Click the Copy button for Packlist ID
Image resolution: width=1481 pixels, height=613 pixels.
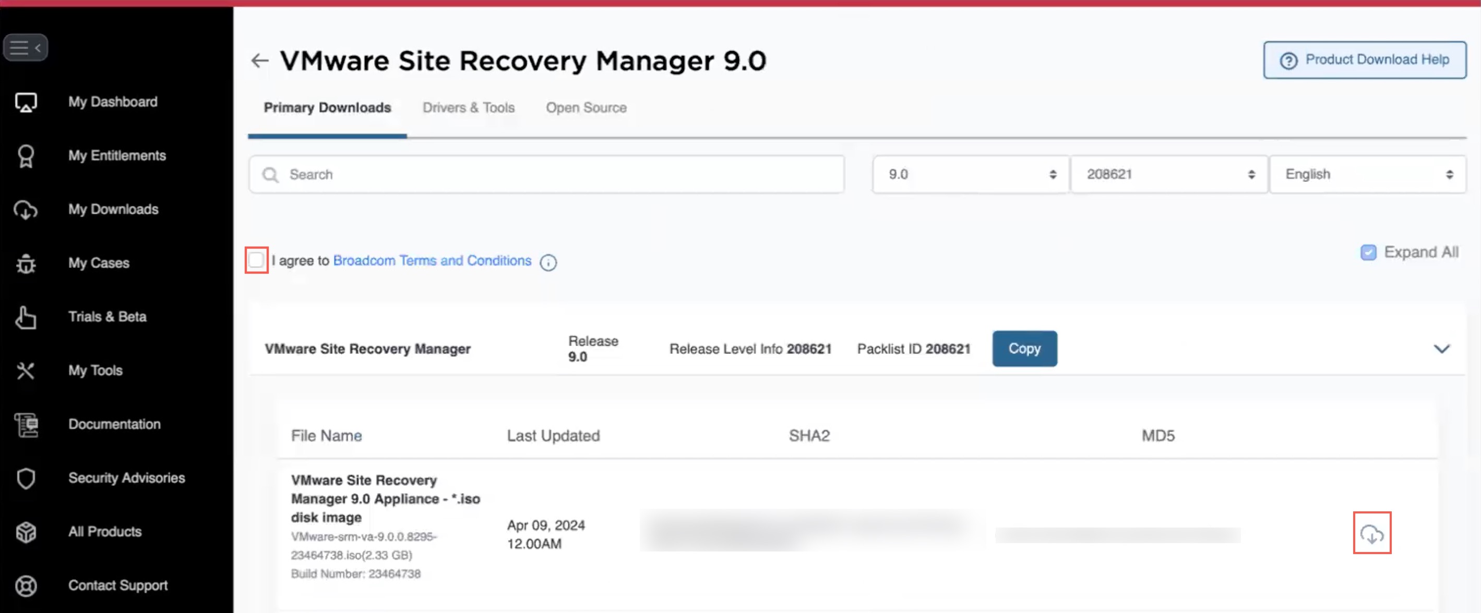pyautogui.click(x=1025, y=348)
